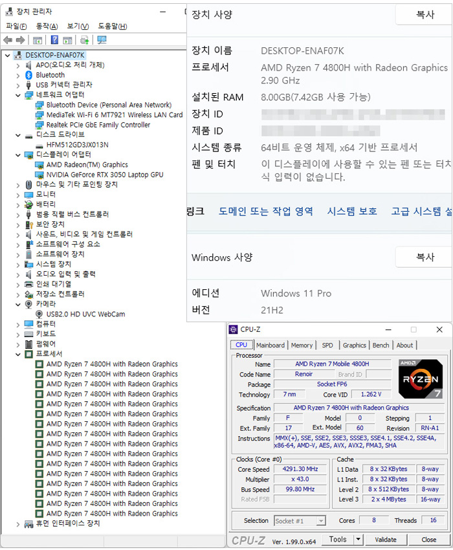Click the 복사 button beside 장치 사양
Viewport: 453px width, 550px height.
[x=425, y=15]
